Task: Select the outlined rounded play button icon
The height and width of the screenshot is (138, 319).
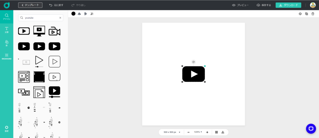Action: [24, 31]
